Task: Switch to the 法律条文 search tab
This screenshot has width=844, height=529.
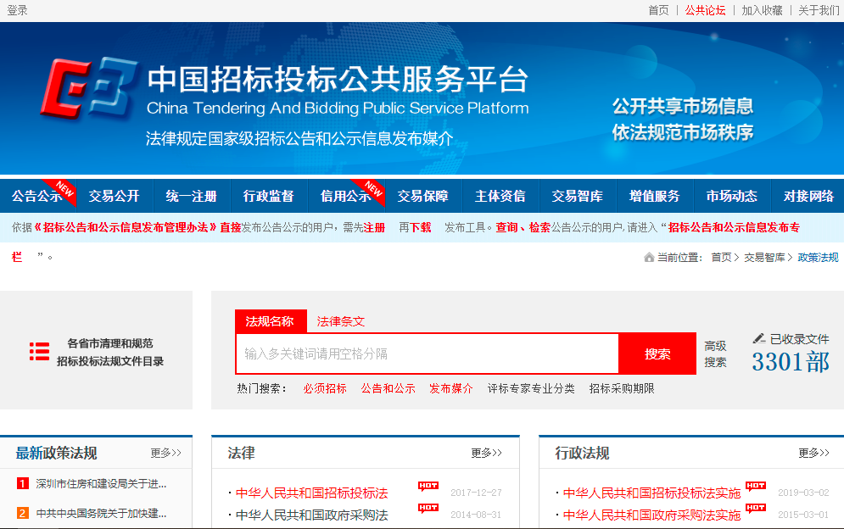Action: click(341, 321)
